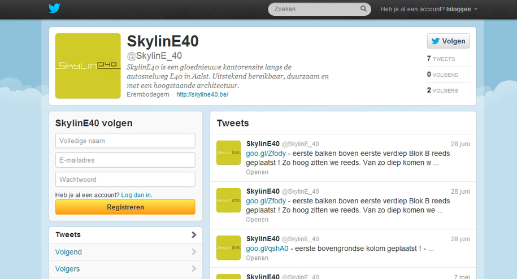This screenshot has height=279, width=517.
Task: Expand tweet ending 'komen w ...' via Openen
Action: tap(257, 172)
